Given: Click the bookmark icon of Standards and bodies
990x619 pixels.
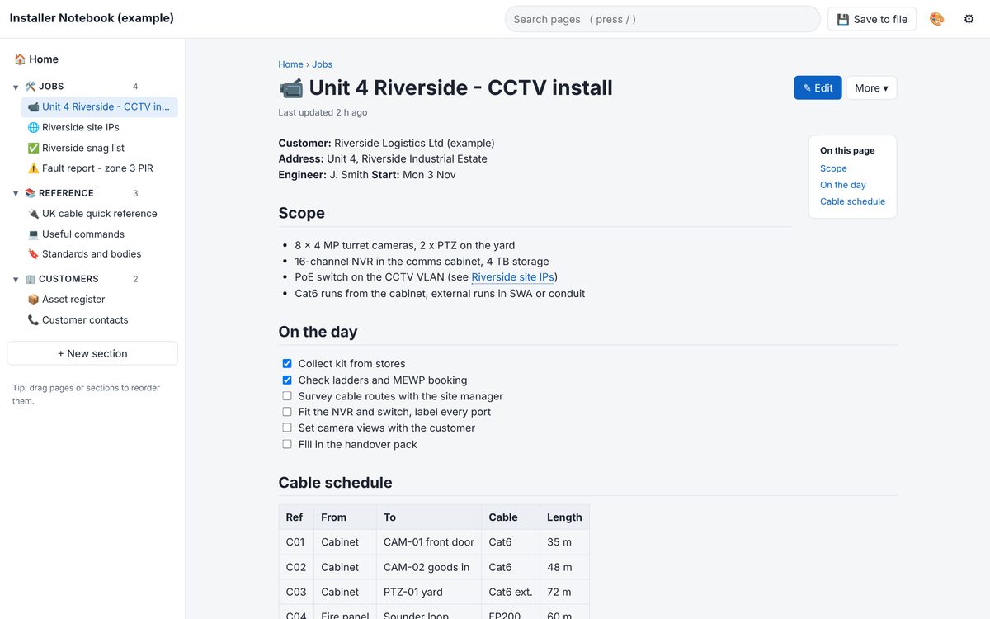Looking at the screenshot, I should coord(33,254).
